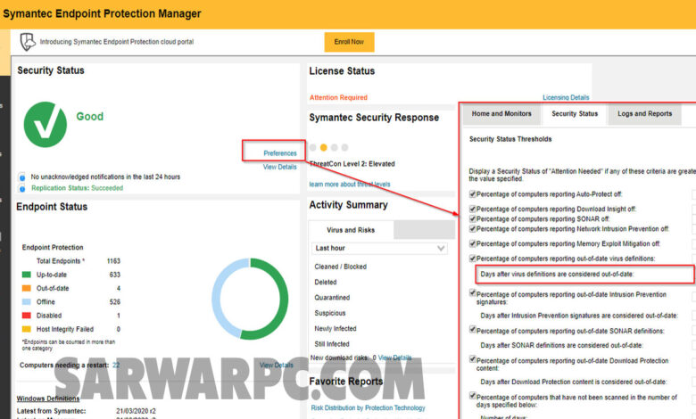Click the green Up-to-date legend swatch

(27, 275)
